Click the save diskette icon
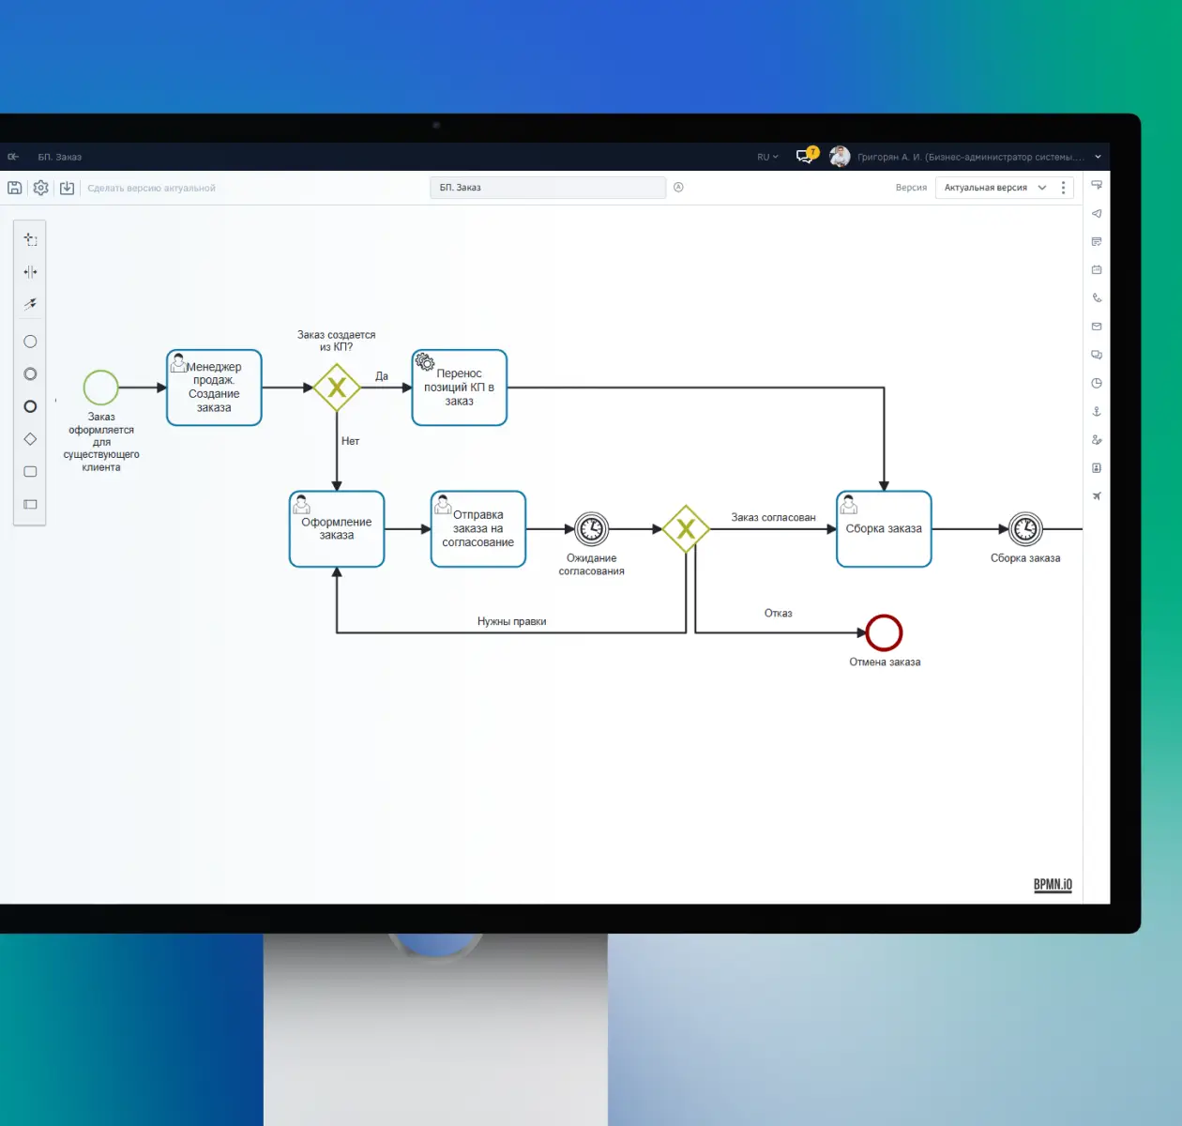 click(15, 188)
